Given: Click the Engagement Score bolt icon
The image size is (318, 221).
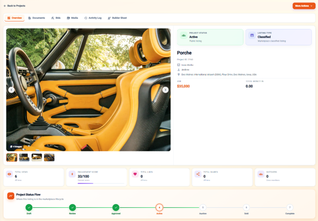Looking at the screenshot, I should pyautogui.click(x=72, y=174).
